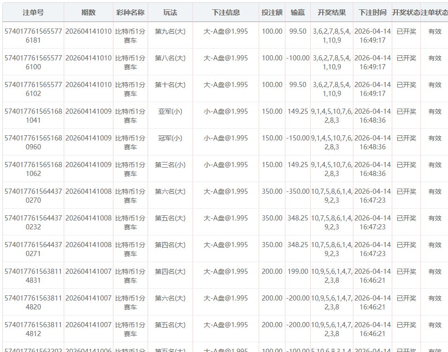
Task: Click the 第九名(大) play type cell
Action: tap(170, 31)
